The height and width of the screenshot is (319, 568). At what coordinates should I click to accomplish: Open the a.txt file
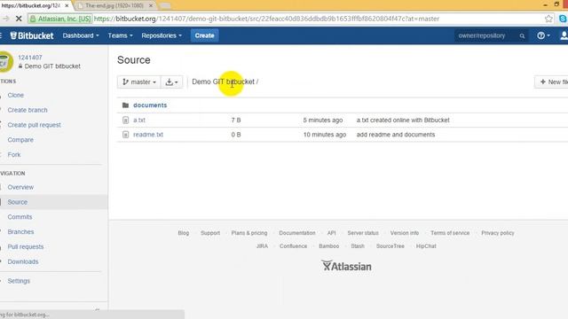[x=139, y=121]
